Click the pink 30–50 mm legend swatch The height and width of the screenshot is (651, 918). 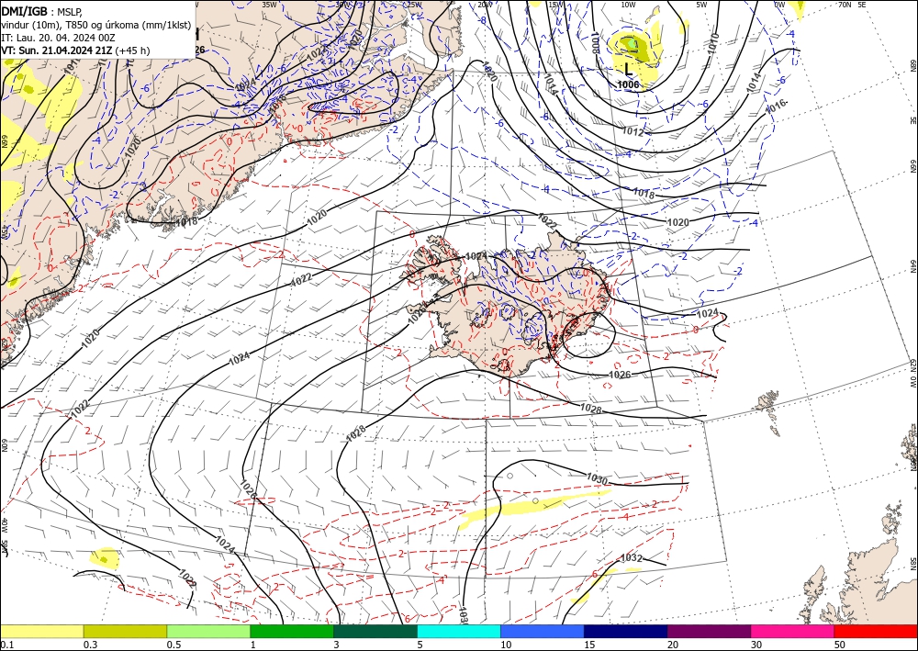point(793,631)
